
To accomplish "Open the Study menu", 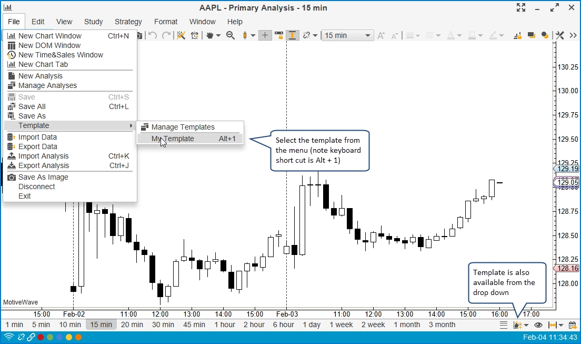I will coord(93,22).
